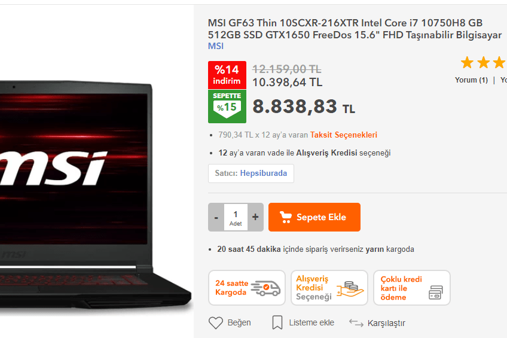The width and height of the screenshot is (507, 338).
Task: Click the green Sepette %15 badge
Action: (227, 106)
